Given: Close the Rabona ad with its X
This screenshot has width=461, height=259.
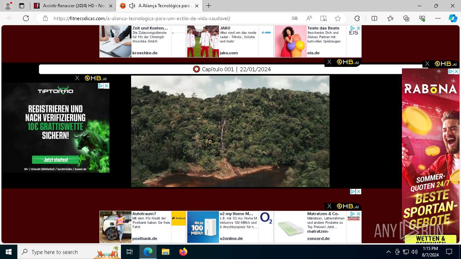Looking at the screenshot, I should pyautogui.click(x=456, y=72).
